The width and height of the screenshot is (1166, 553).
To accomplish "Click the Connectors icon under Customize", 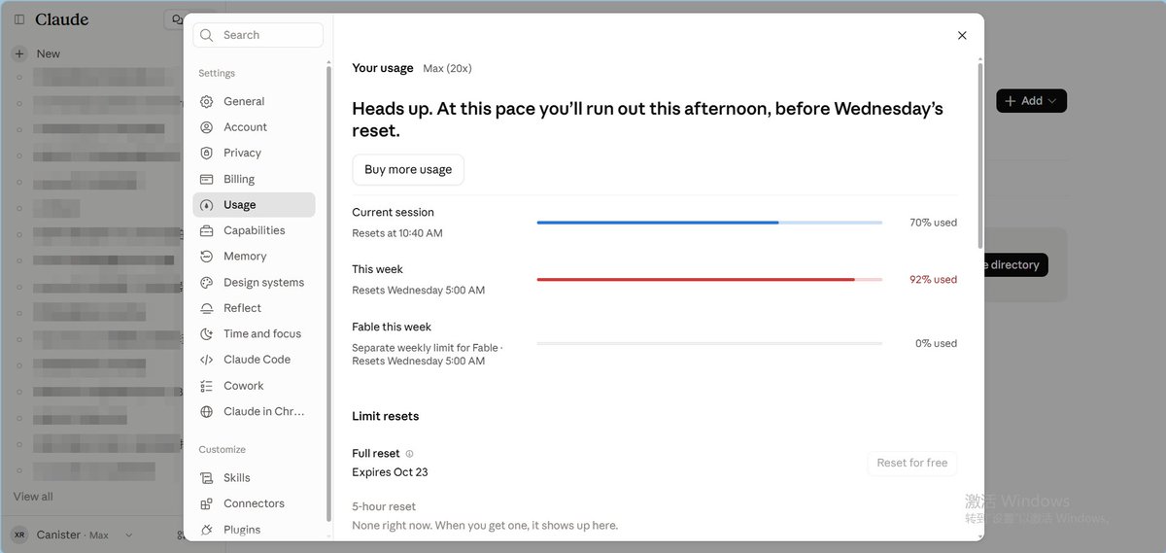I will [x=206, y=503].
